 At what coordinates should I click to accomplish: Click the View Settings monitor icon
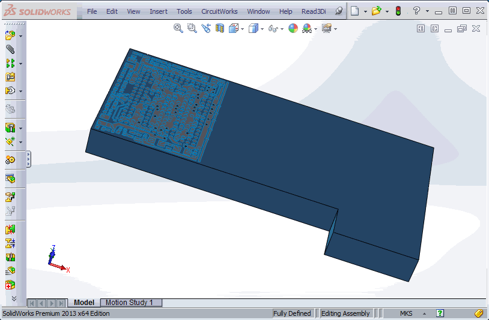[327, 28]
